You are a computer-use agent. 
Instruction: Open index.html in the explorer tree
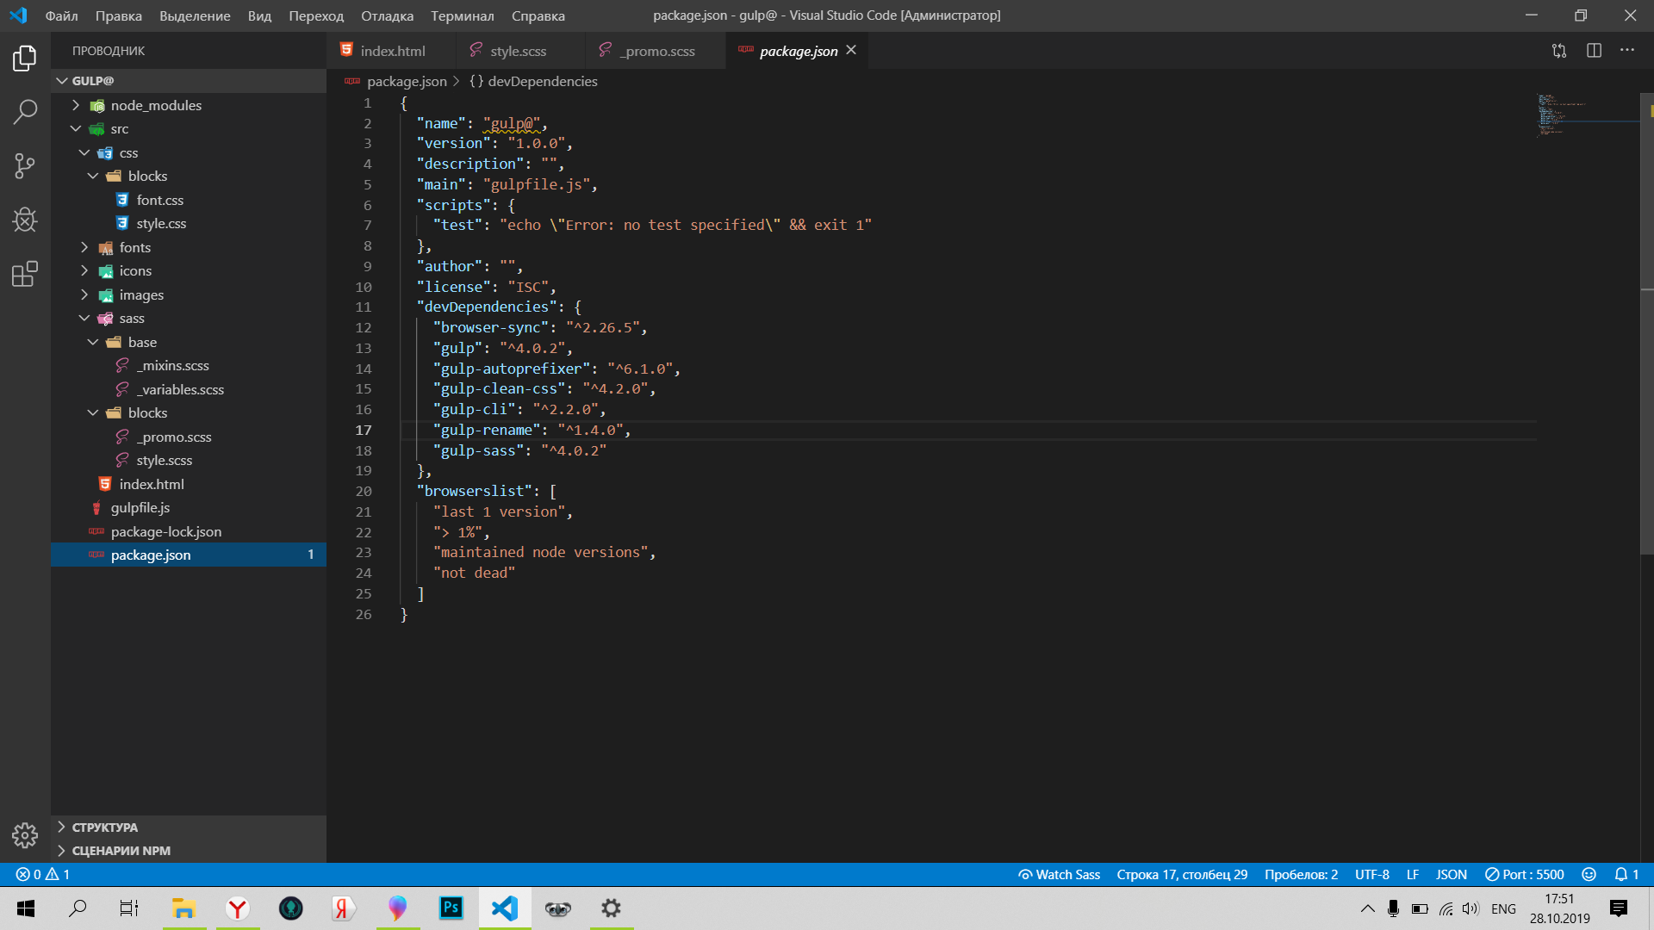point(152,484)
